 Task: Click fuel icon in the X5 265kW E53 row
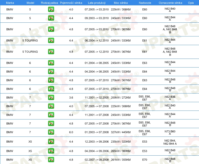[x=51, y=151]
